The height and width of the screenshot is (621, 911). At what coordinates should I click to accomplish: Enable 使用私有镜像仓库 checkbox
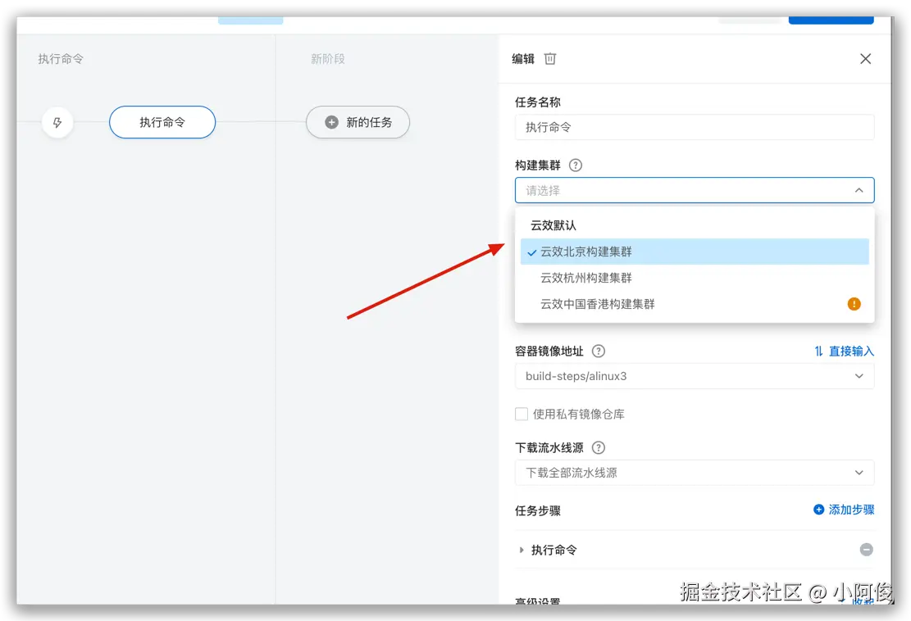pos(522,414)
